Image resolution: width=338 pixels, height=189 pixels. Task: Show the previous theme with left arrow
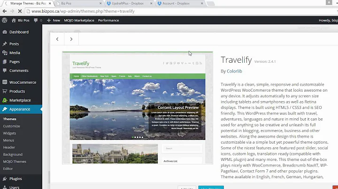[57, 39]
